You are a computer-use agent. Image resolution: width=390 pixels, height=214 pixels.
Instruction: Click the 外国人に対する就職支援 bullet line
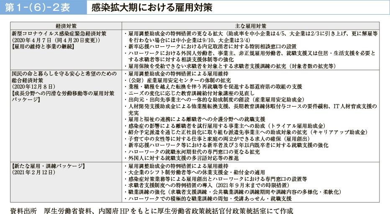click(x=184, y=158)
